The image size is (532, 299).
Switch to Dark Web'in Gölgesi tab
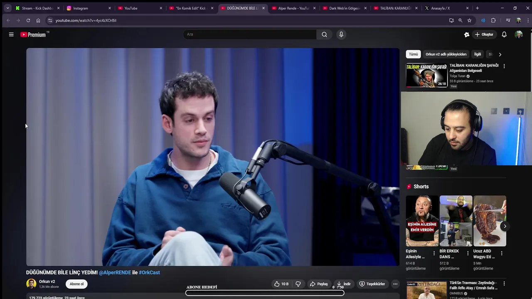pos(345,8)
